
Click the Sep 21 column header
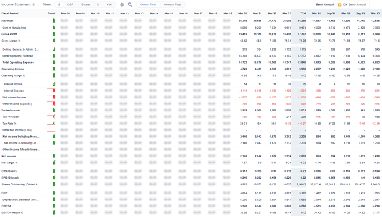click(331, 13)
